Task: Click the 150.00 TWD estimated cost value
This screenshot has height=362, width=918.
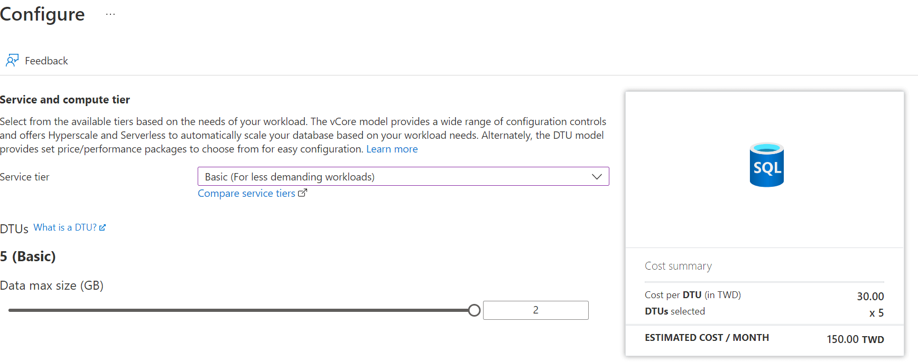Action: (855, 339)
